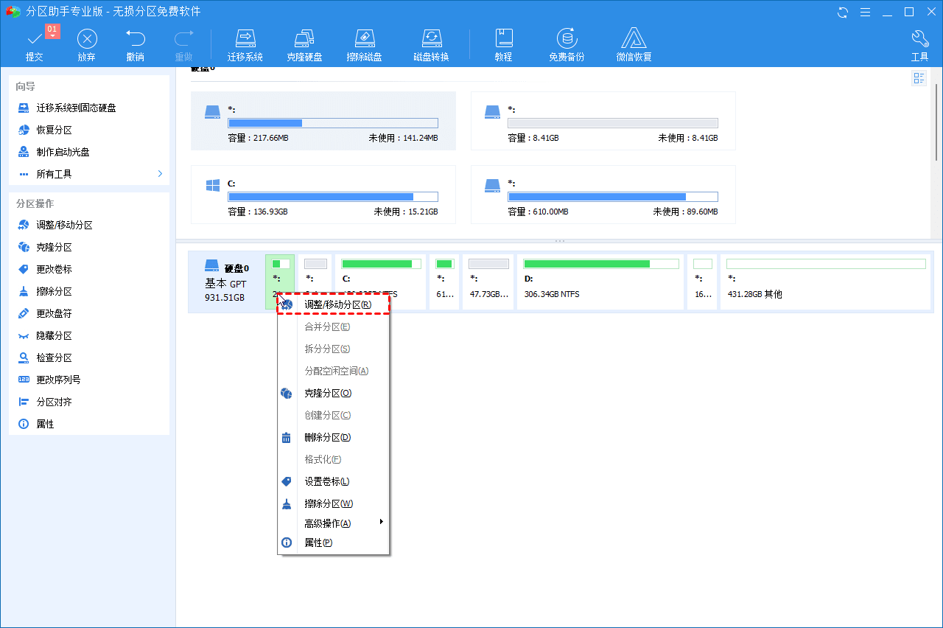Open the 克隆硬盘 toolbar icon
943x628 pixels.
304,45
